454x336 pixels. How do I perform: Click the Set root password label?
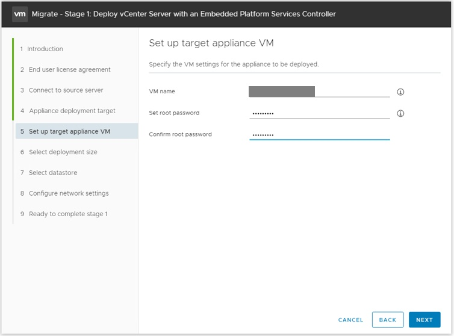(x=174, y=113)
